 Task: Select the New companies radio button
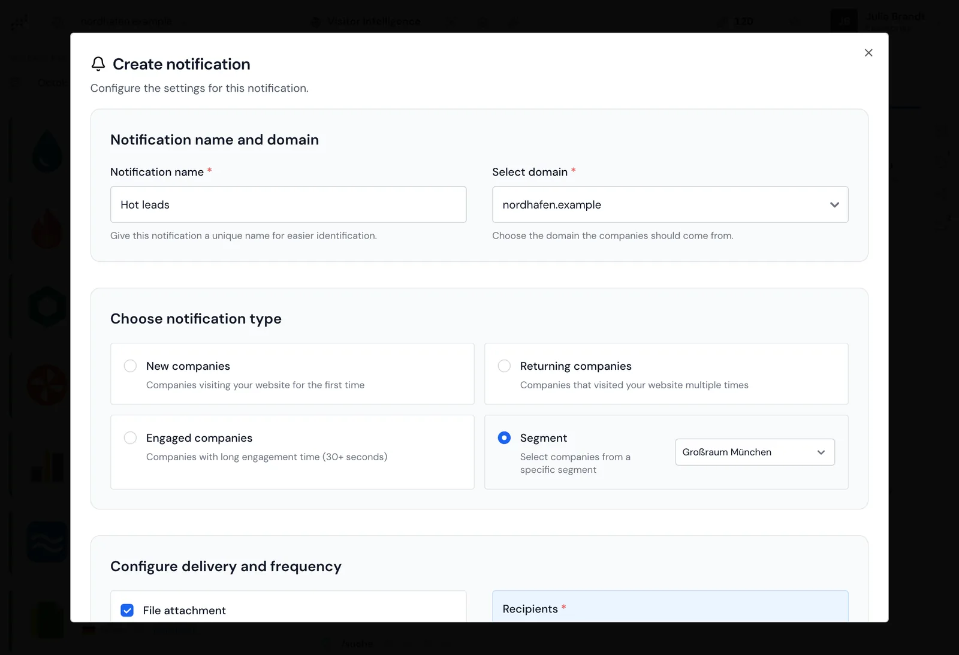coord(130,366)
